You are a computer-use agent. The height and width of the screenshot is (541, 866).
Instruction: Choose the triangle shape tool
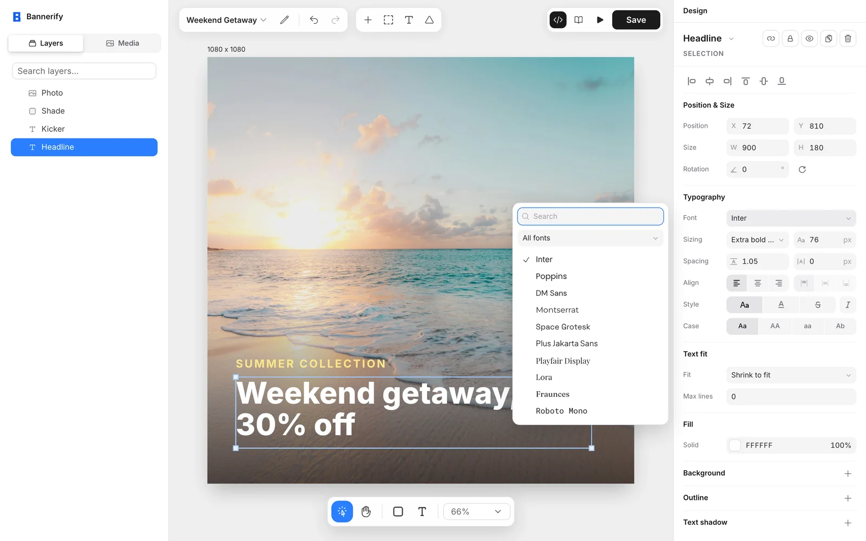coord(429,20)
